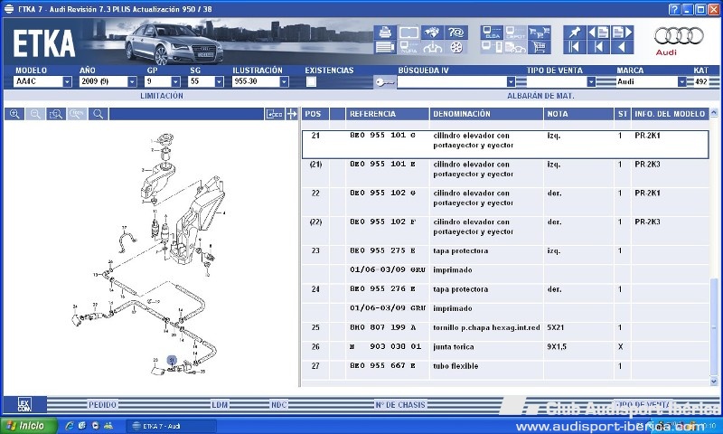
Task: Expand the Búsqueda IV dropdown arrow
Action: [x=511, y=81]
